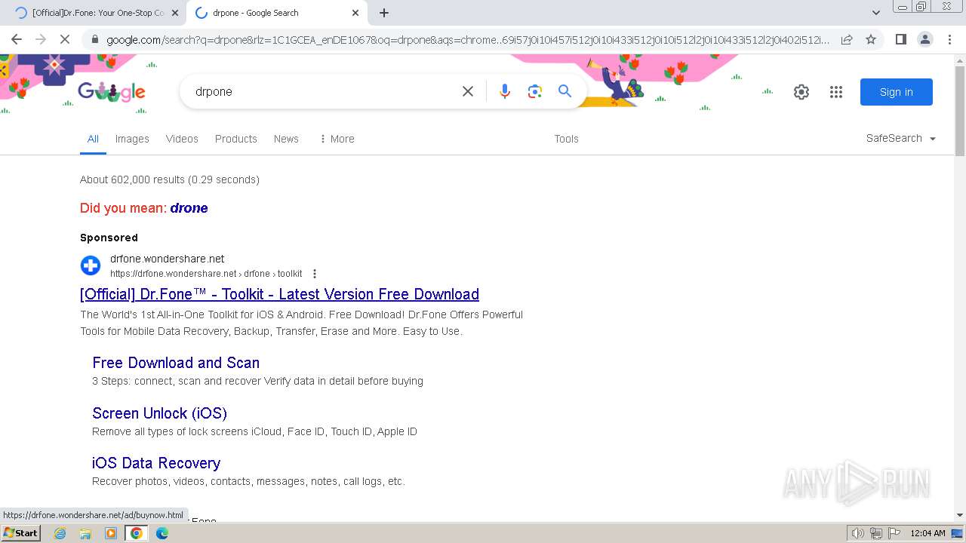The width and height of the screenshot is (966, 543).
Task: Bookmark this page with star icon
Action: click(x=871, y=39)
